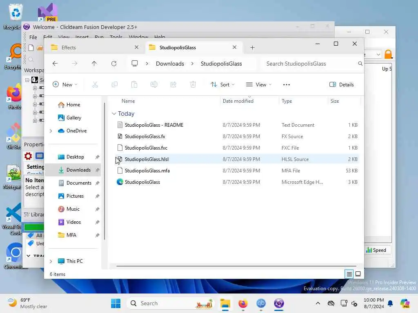This screenshot has height=313, width=418.
Task: Select the StudiopolisGlass.fx file
Action: click(237, 136)
